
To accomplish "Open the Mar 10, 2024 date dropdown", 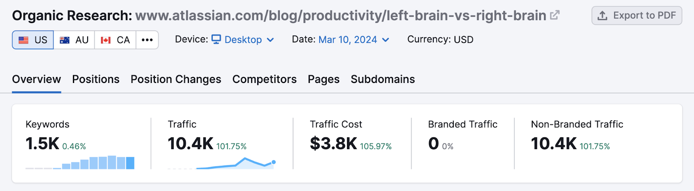I will click(348, 40).
